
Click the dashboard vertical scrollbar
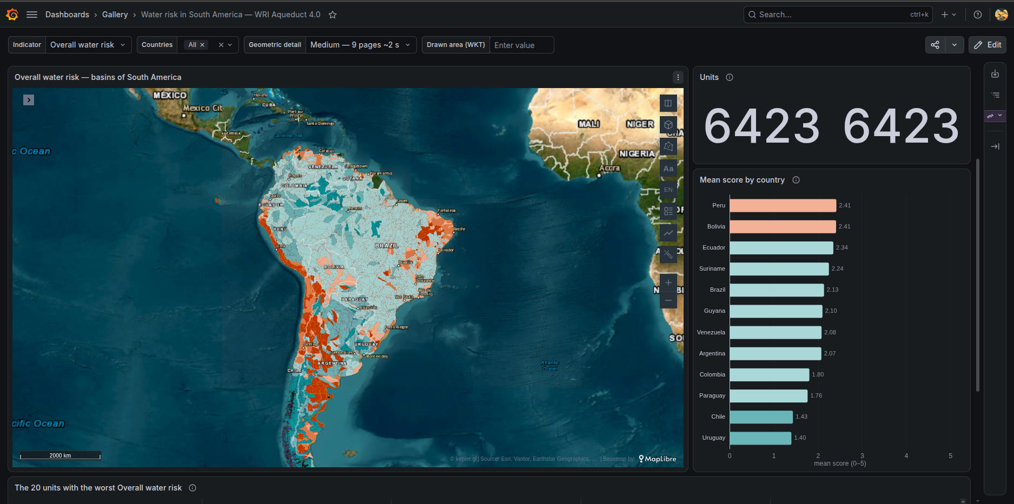coord(977,275)
